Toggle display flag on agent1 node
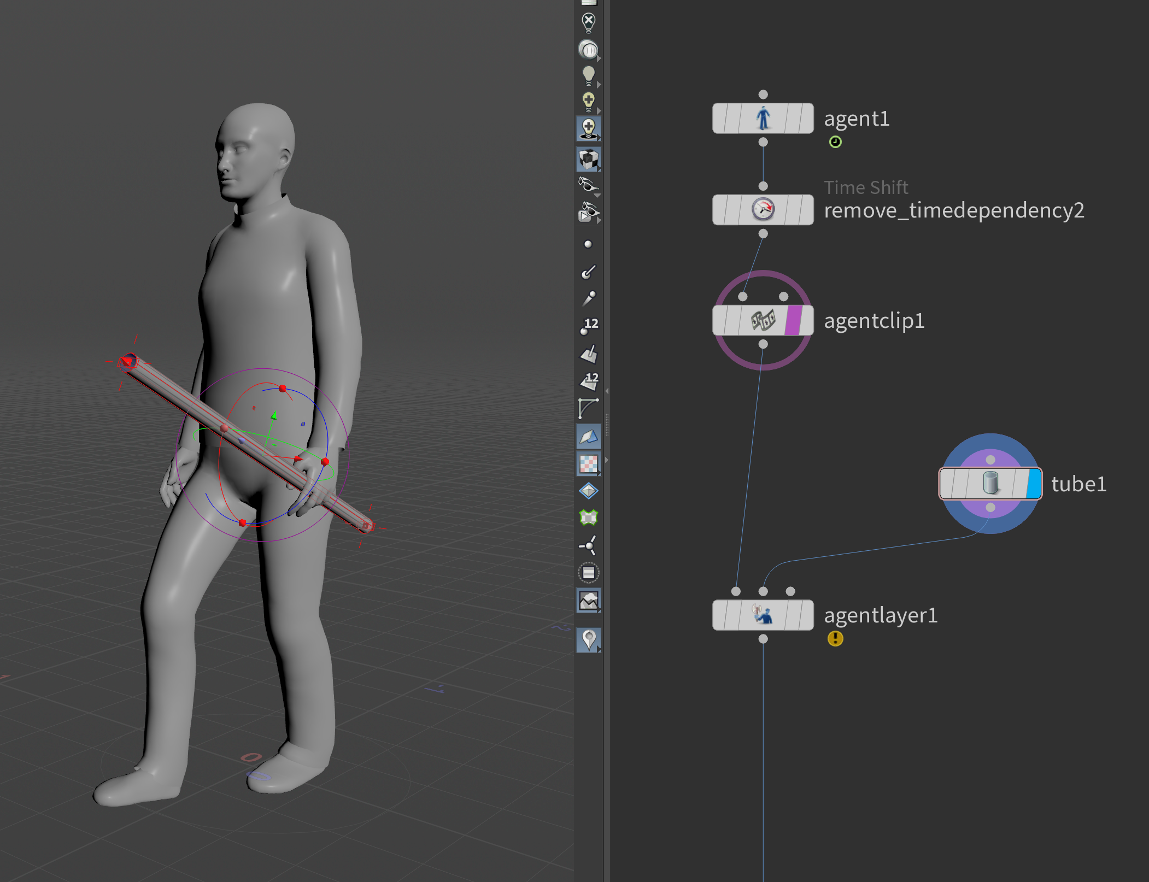This screenshot has width=1149, height=882. 806,118
